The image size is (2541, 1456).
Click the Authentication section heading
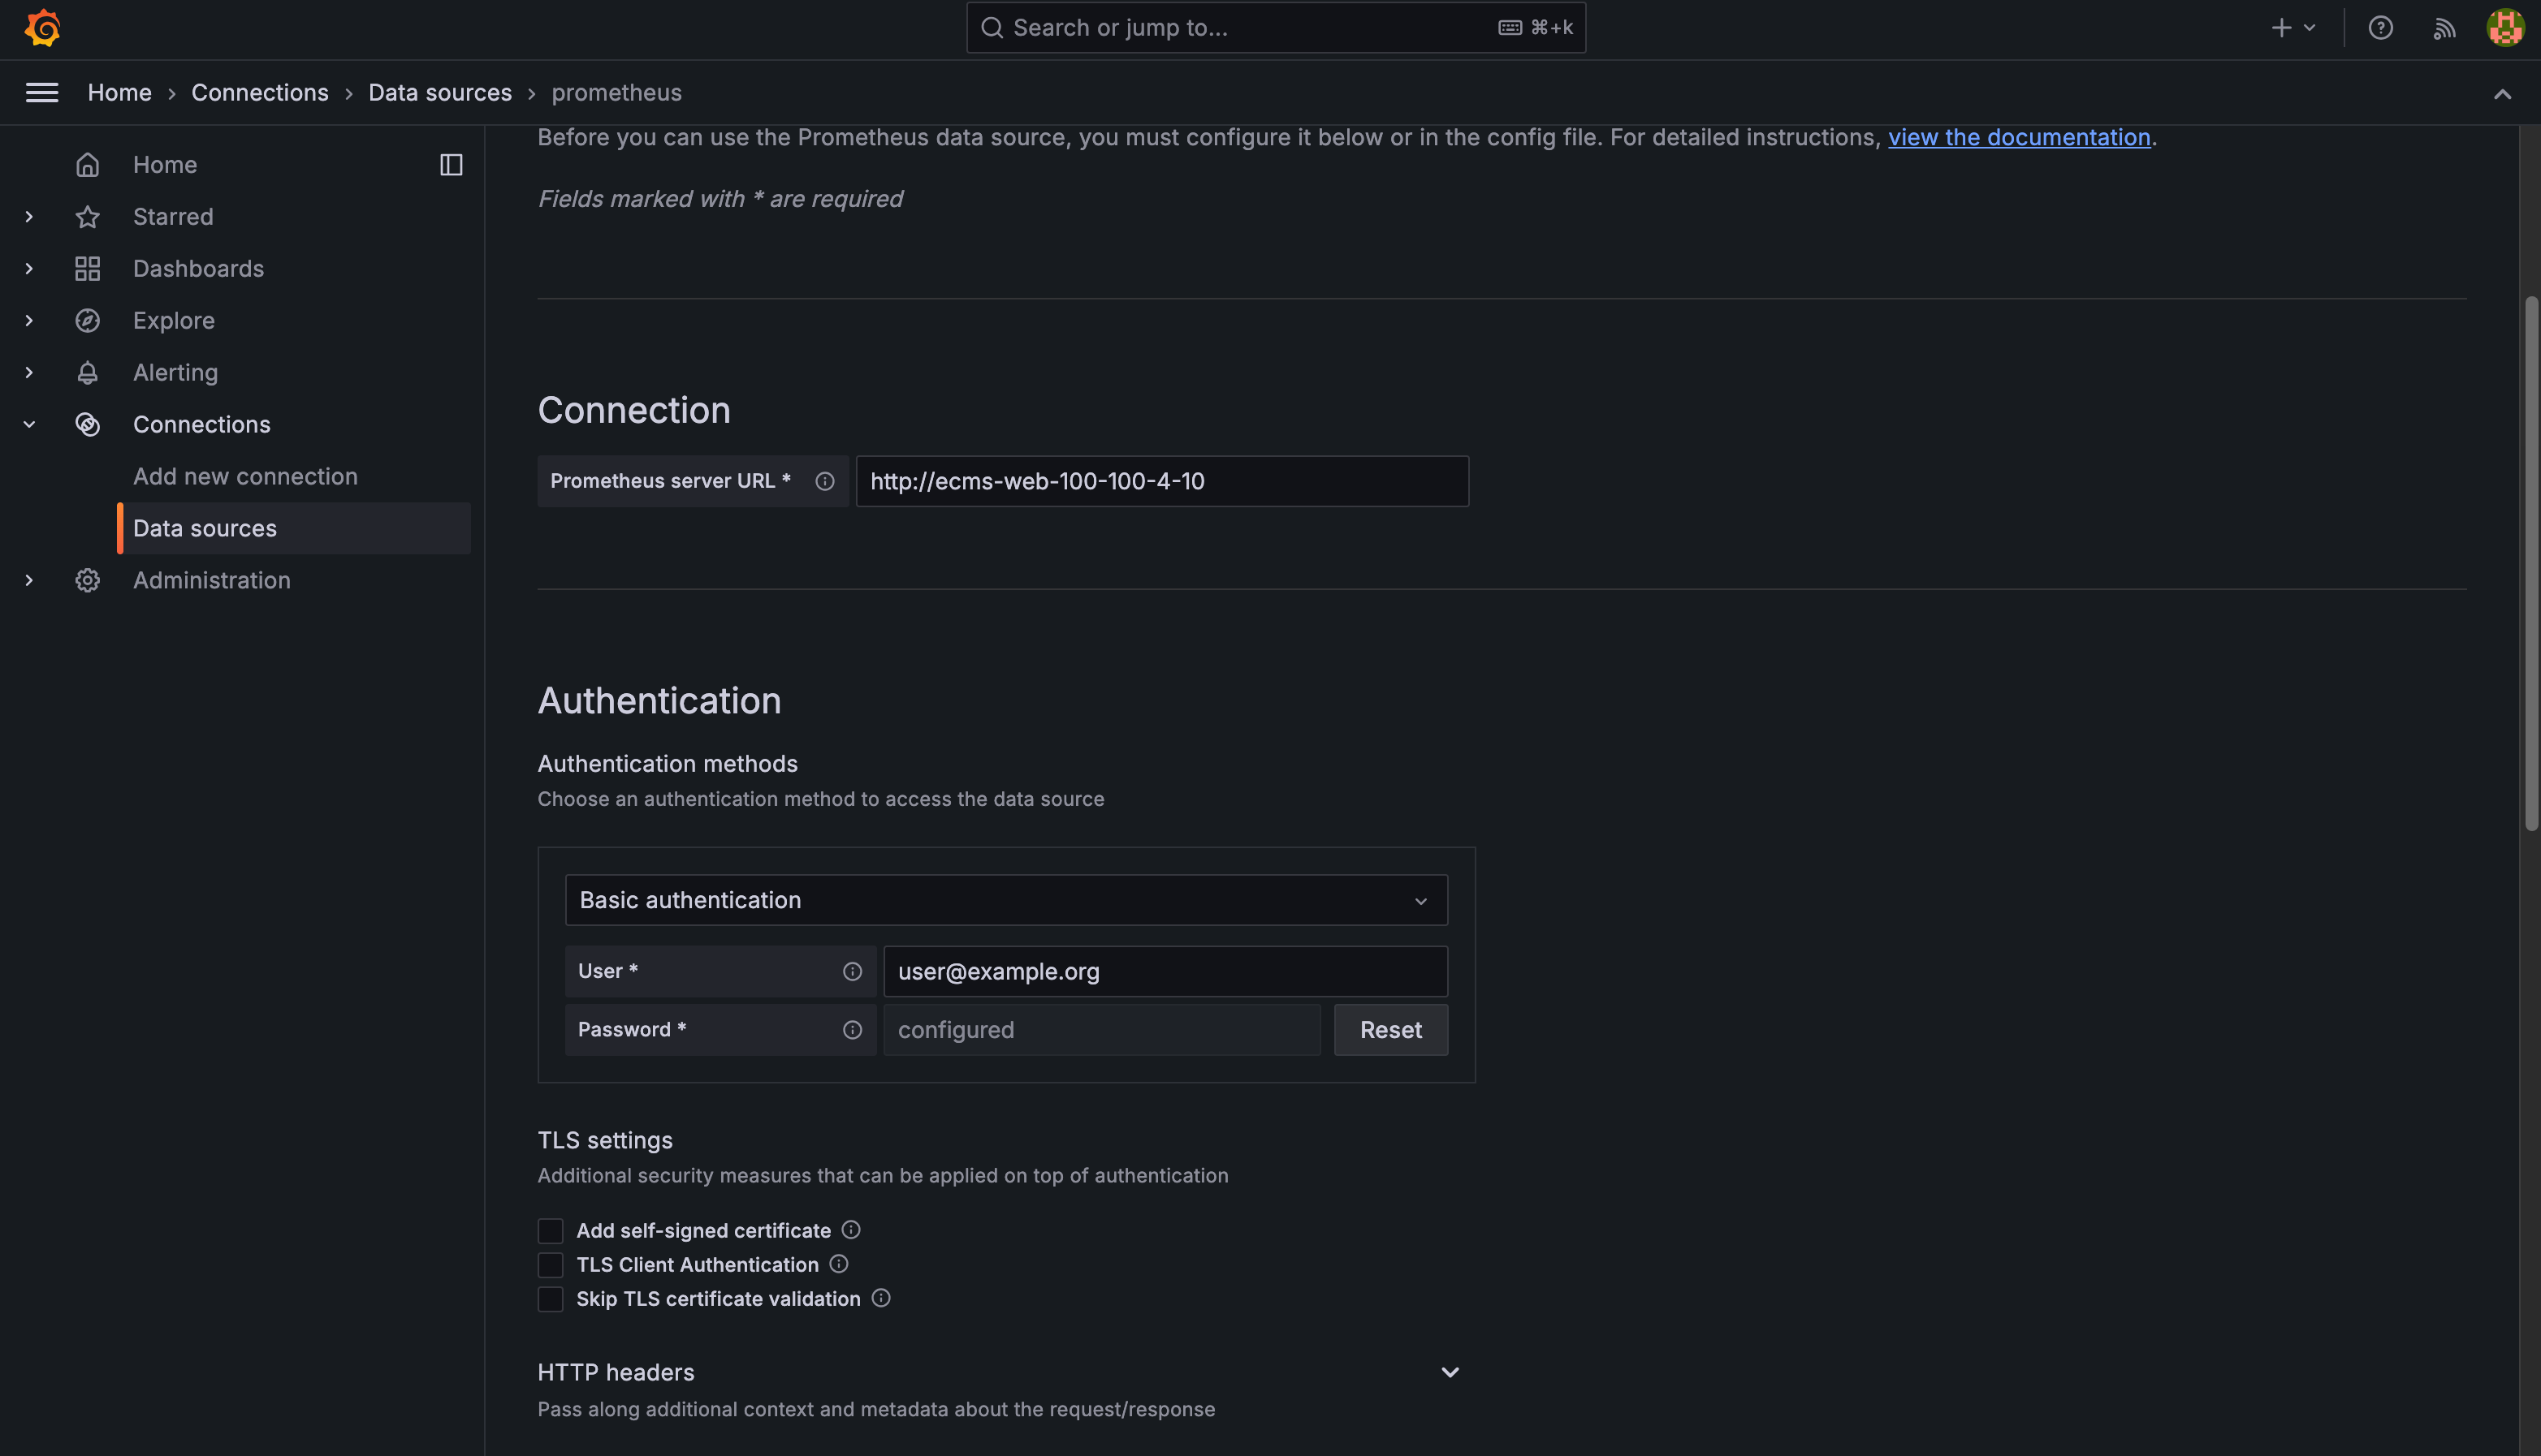pyautogui.click(x=659, y=701)
